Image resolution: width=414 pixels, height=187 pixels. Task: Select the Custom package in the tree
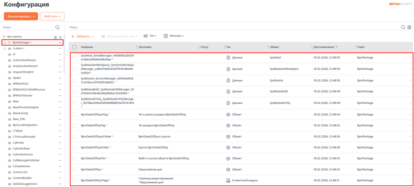point(17,48)
